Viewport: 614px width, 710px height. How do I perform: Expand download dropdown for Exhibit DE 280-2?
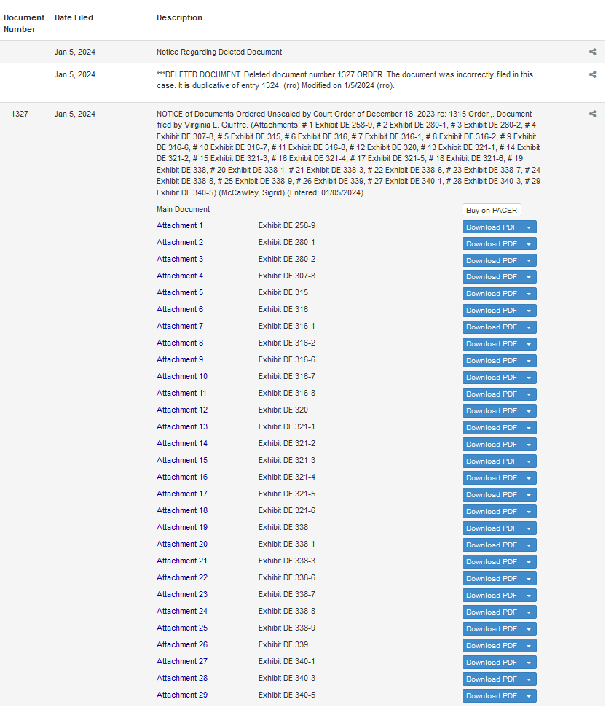click(529, 261)
